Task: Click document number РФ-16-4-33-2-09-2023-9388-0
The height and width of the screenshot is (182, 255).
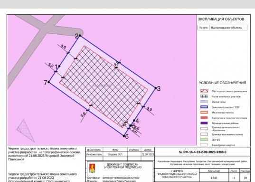Action: [202, 152]
